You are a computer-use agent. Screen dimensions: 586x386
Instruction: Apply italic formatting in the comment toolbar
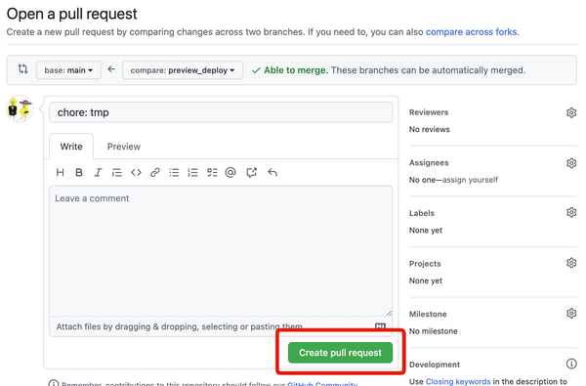98,172
